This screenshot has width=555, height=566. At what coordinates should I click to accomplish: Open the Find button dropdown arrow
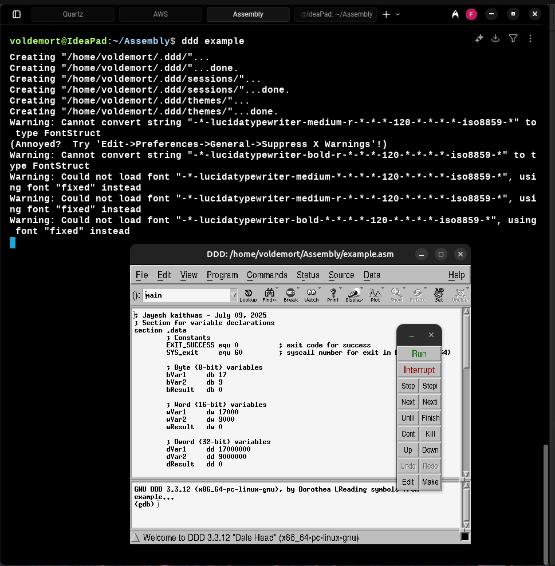277,288
